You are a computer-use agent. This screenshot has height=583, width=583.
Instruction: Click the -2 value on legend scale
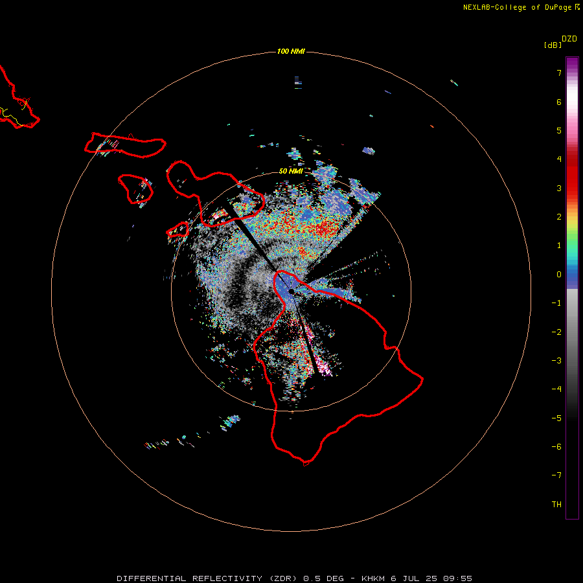[556, 332]
